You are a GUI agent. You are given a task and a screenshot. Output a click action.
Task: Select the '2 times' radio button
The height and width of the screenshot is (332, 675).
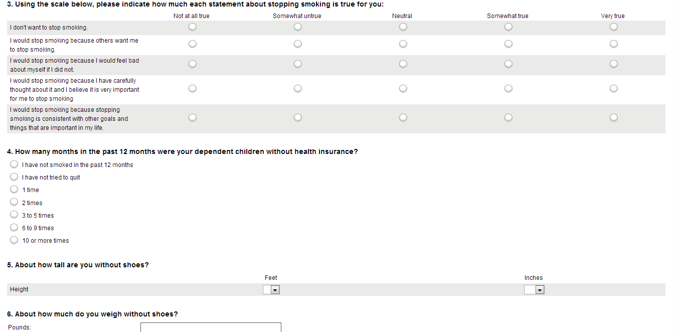pyautogui.click(x=14, y=203)
